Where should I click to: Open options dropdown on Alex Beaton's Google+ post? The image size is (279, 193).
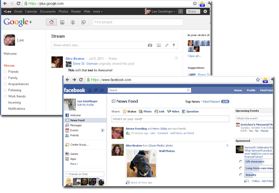point(176,58)
